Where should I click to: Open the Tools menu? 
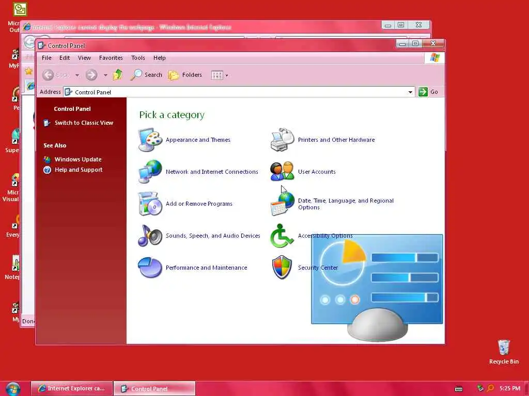(x=138, y=58)
